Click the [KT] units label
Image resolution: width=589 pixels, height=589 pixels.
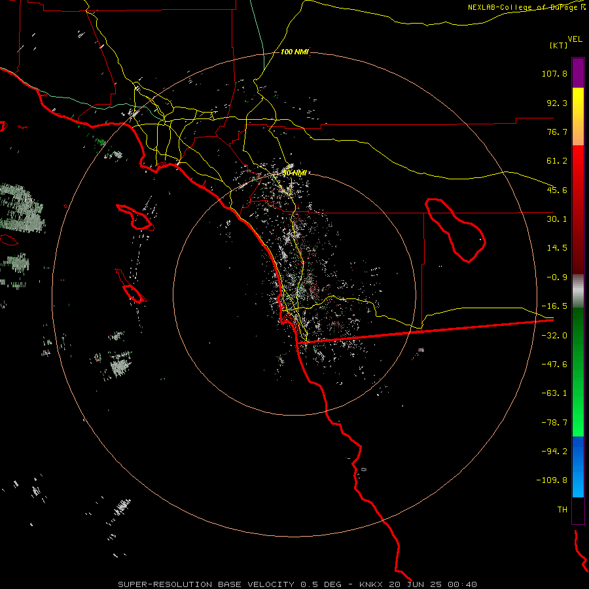(559, 45)
